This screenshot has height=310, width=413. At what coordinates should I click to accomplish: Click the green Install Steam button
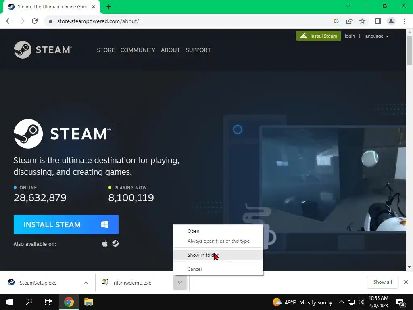pyautogui.click(x=319, y=36)
